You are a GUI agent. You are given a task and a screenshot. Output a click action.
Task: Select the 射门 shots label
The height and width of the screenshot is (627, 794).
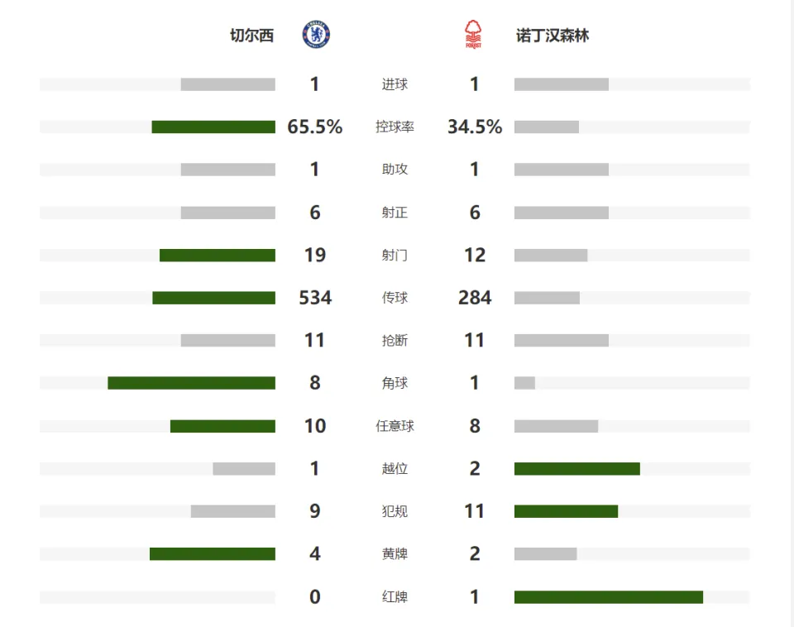(x=395, y=255)
